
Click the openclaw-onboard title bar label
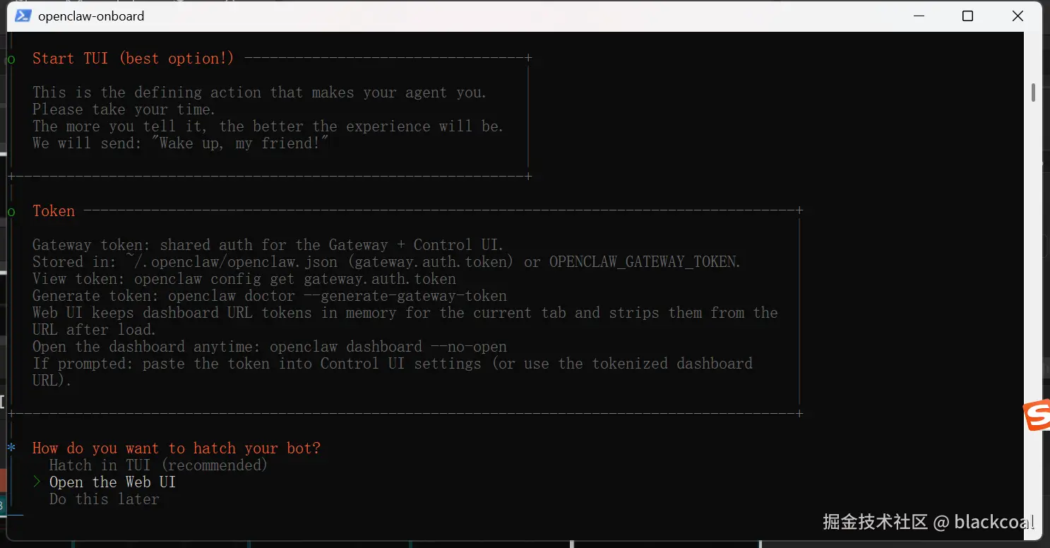pos(90,16)
